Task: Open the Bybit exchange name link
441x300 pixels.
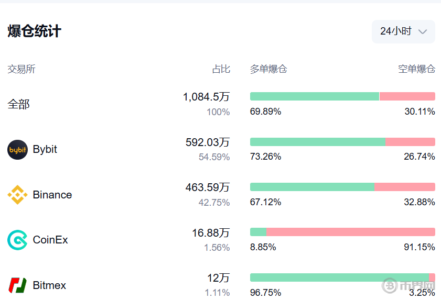Action: click(x=45, y=150)
